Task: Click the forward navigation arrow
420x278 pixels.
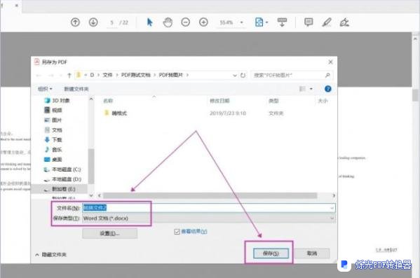Action: pos(51,76)
